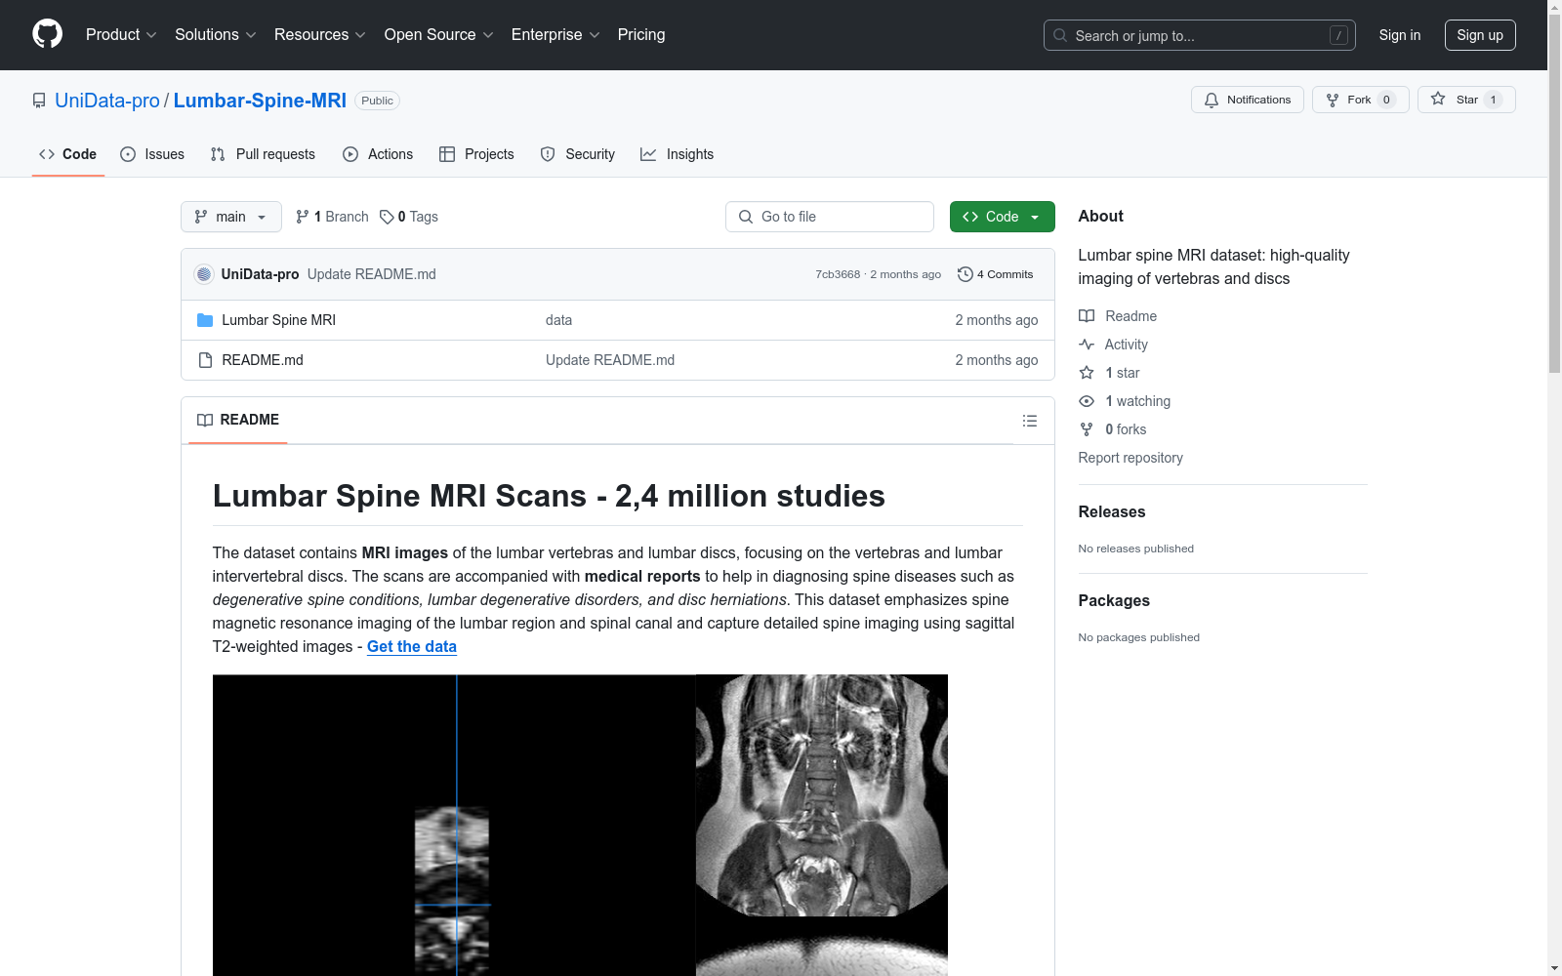View the 1 star stargazers link
Screen dimensions: 1562x976
point(1110,373)
